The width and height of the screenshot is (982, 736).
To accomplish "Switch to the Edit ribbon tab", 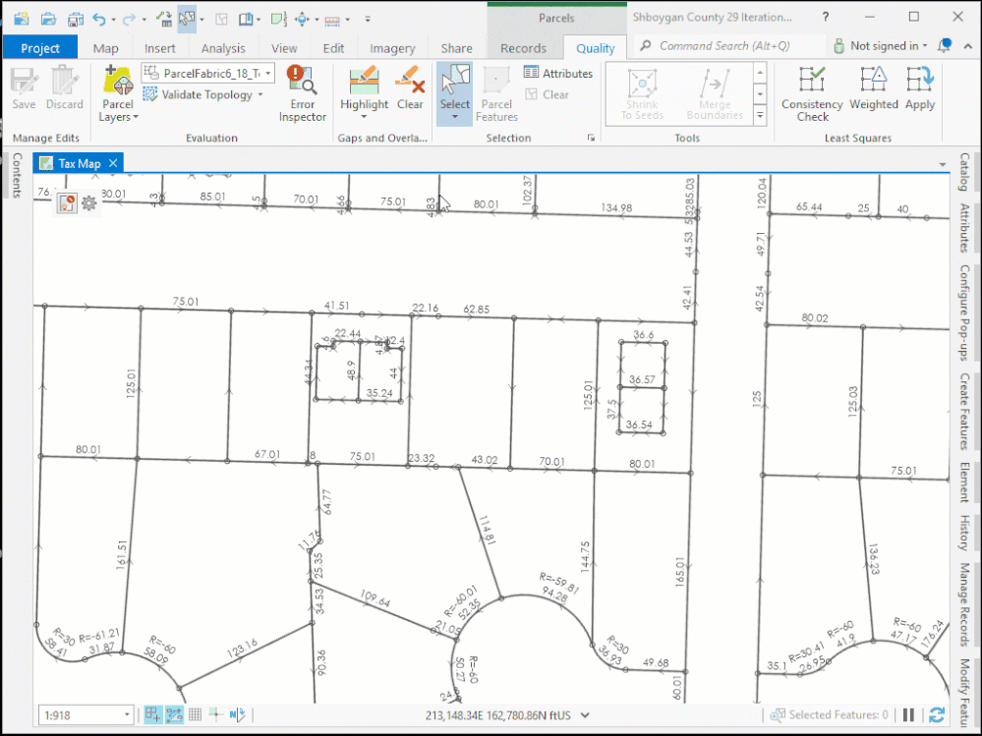I will (333, 46).
